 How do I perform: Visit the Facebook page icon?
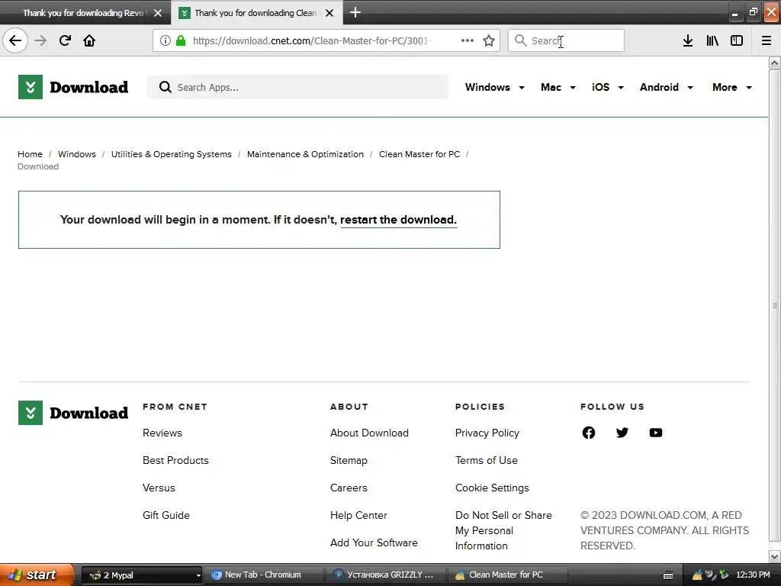[588, 433]
